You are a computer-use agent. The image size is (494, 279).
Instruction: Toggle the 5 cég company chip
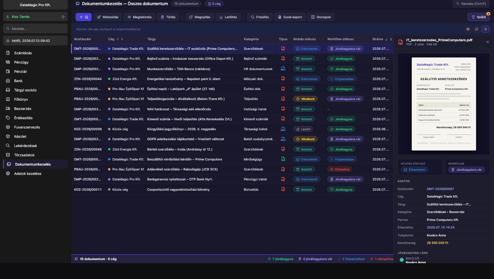point(214,4)
